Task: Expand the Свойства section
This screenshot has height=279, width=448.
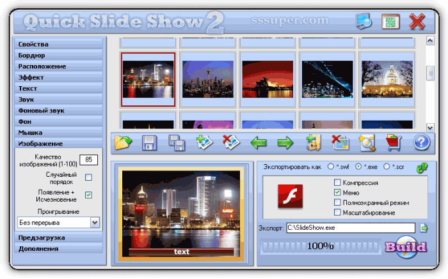Action: (59, 44)
